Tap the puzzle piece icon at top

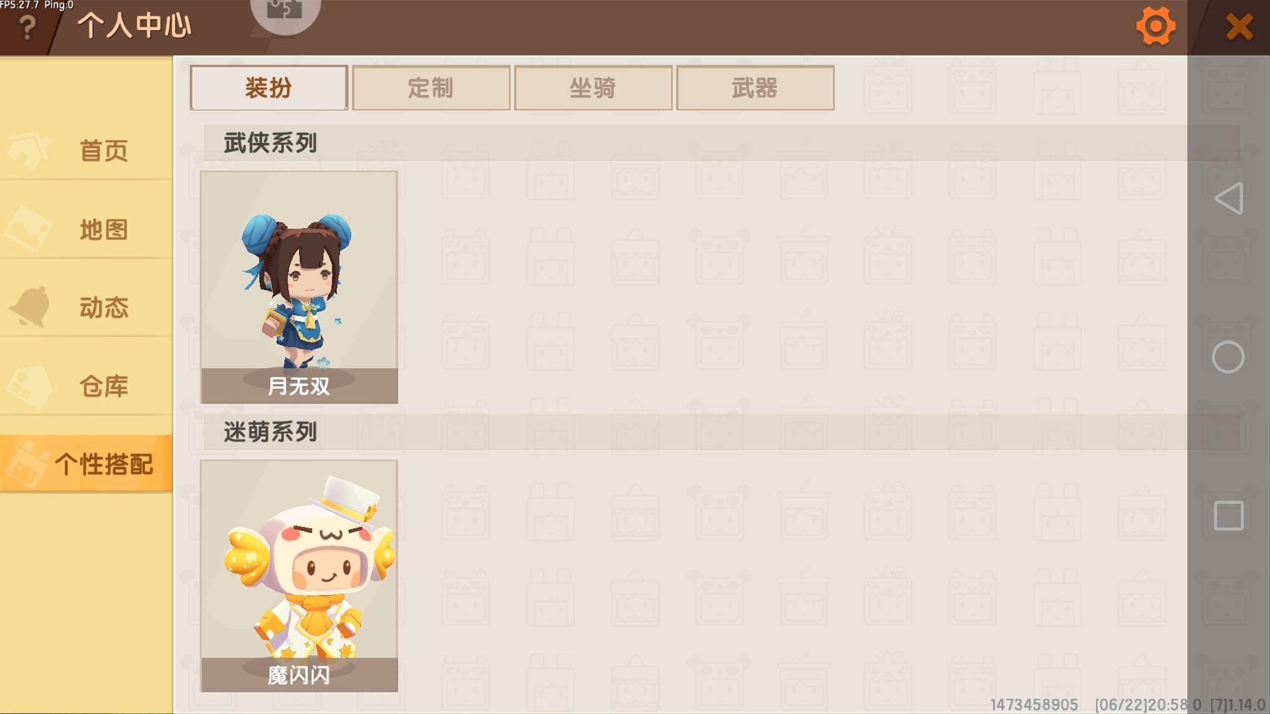pos(285,11)
